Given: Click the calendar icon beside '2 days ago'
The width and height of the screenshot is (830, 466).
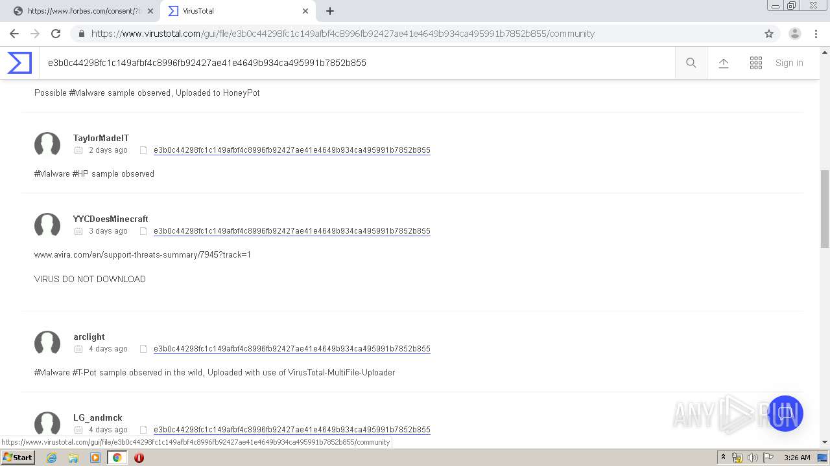Looking at the screenshot, I should [78, 150].
